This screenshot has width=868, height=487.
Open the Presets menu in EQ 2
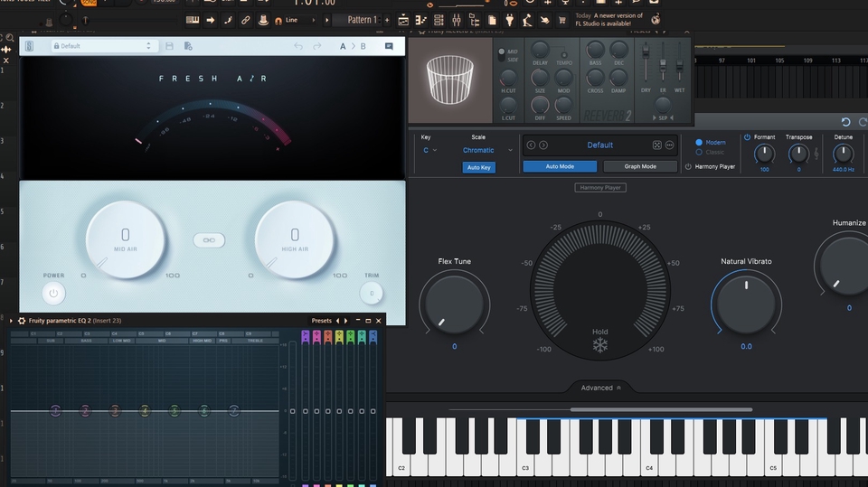click(321, 321)
